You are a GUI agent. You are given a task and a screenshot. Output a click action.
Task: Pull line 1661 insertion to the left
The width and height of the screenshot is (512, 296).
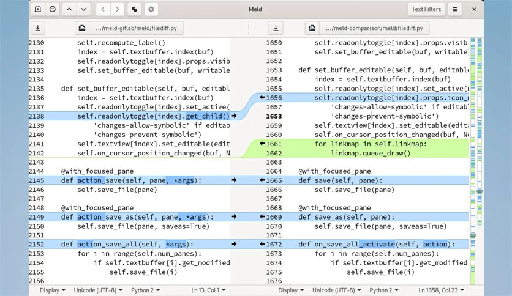click(x=262, y=144)
